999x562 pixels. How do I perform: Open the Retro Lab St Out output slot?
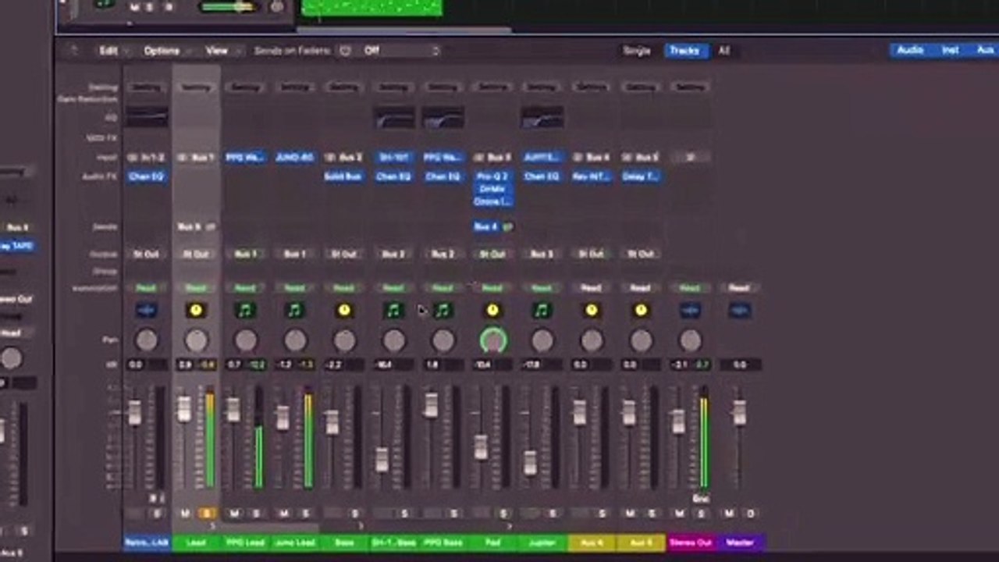pyautogui.click(x=146, y=254)
